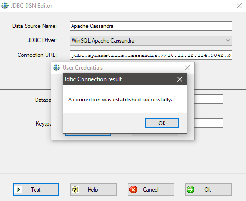Click the Jdbc Connection result title
The height and width of the screenshot is (201, 246).
(93, 79)
